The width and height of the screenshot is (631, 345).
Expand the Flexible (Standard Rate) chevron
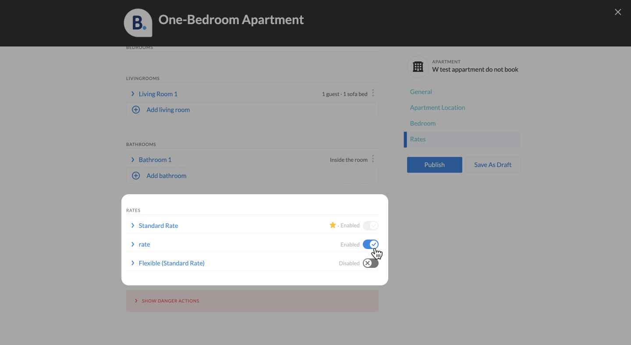(x=133, y=263)
